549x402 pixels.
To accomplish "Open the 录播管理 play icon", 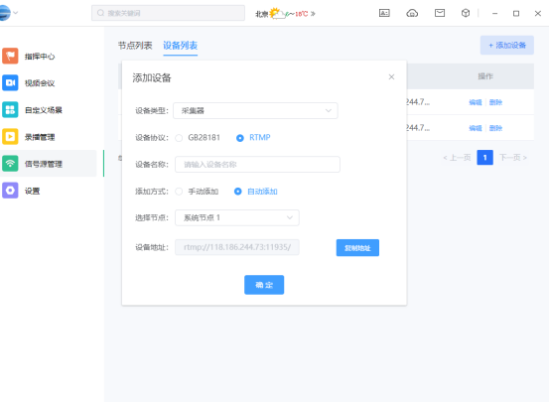I will tap(10, 137).
